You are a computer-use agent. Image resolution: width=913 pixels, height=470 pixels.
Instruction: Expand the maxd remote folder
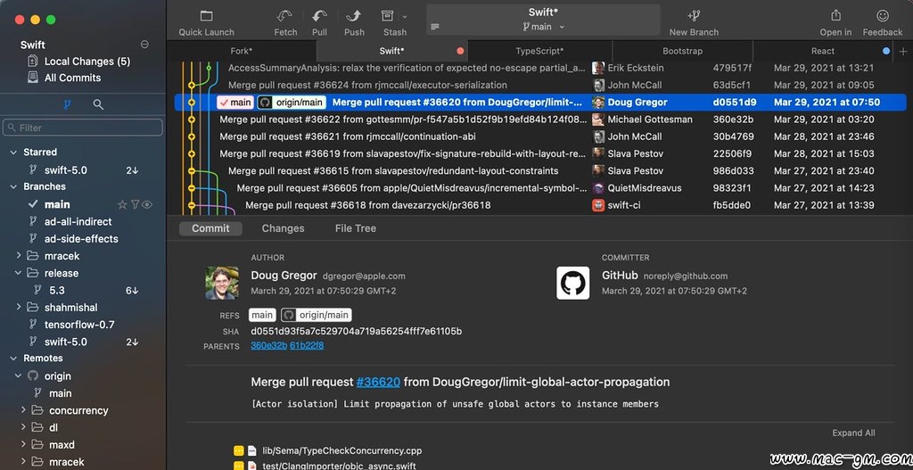(23, 444)
